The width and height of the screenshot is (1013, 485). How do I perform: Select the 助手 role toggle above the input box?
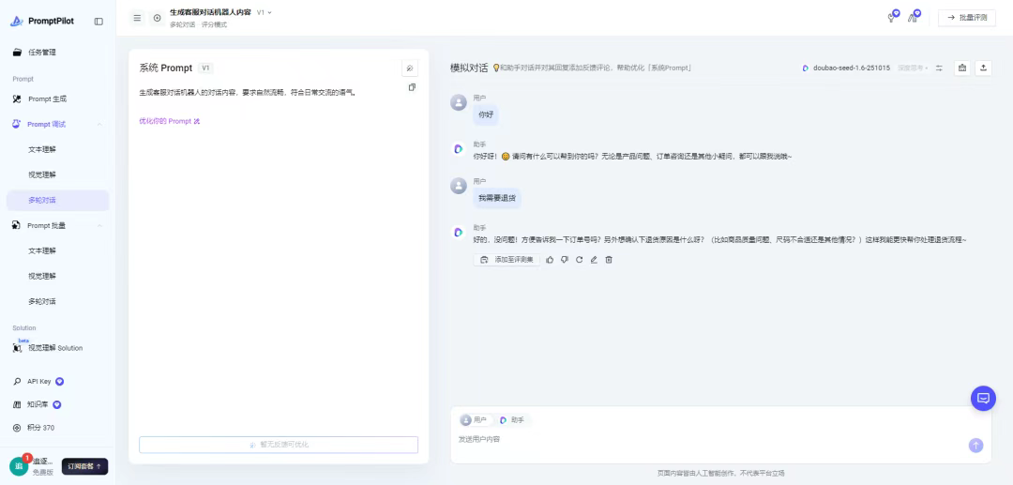pos(512,419)
